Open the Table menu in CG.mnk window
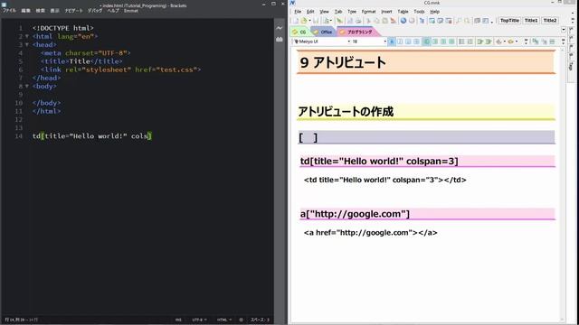 (x=403, y=12)
